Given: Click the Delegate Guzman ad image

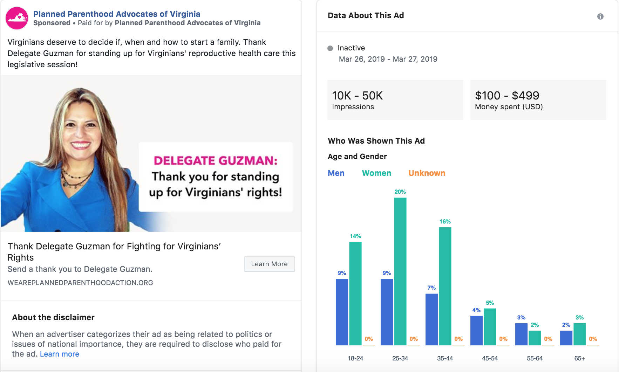Looking at the screenshot, I should [x=151, y=153].
